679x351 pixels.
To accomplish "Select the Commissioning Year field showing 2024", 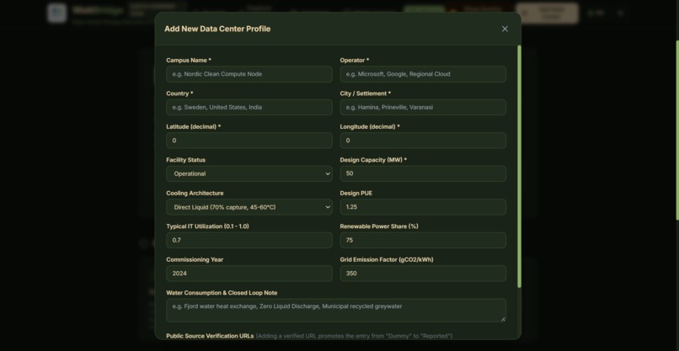I will coord(249,274).
